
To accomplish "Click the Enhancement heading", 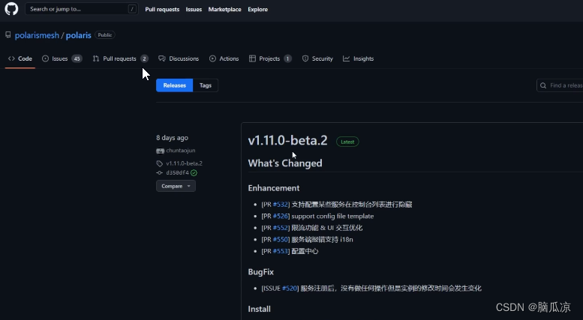I will [274, 188].
